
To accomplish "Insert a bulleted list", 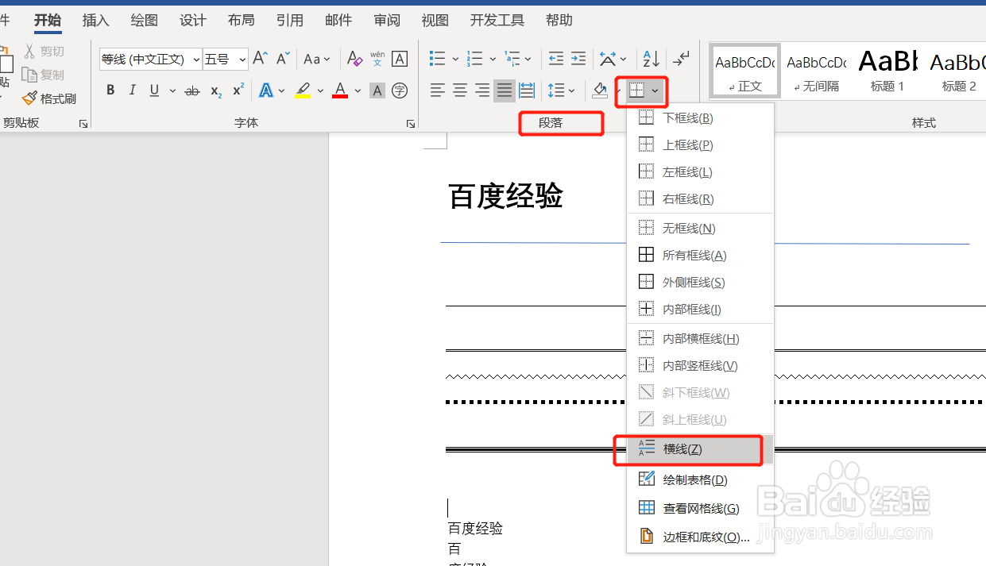I will pos(438,59).
